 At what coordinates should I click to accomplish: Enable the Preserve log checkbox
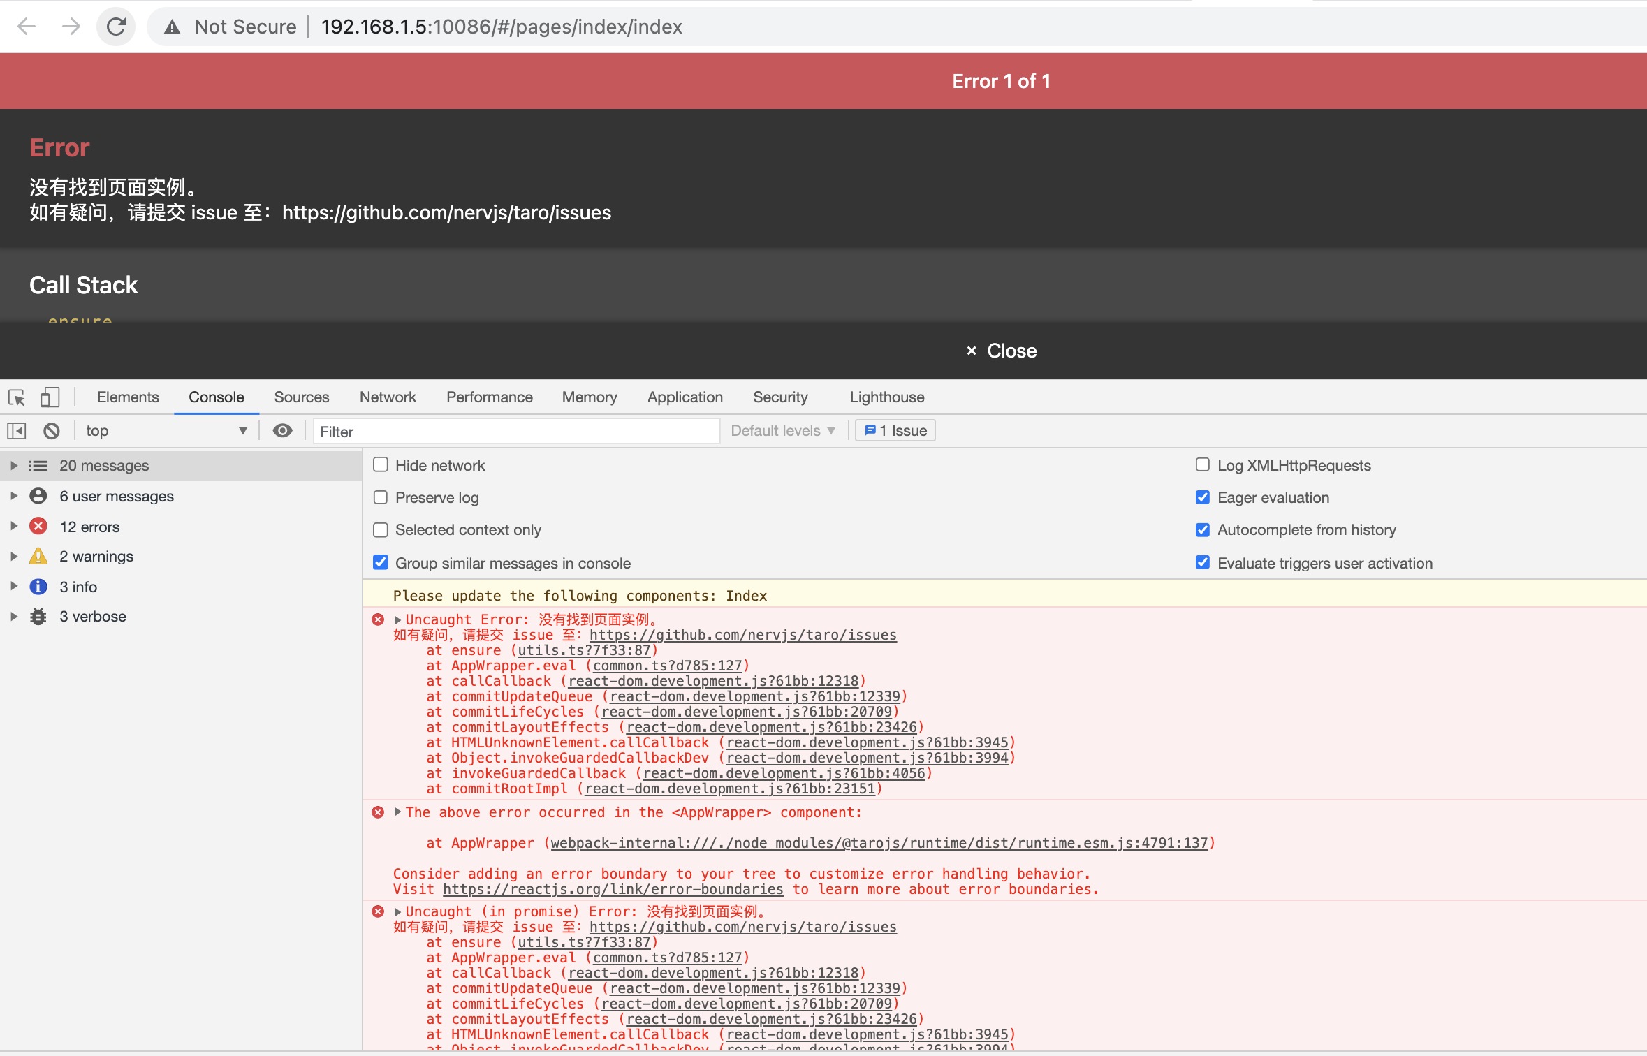point(381,497)
